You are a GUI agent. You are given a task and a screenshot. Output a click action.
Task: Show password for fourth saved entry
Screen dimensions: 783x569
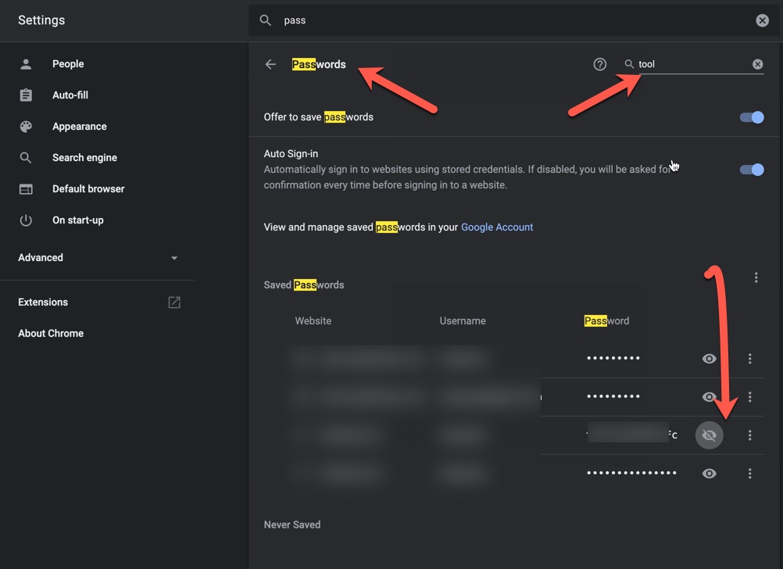[x=709, y=474]
